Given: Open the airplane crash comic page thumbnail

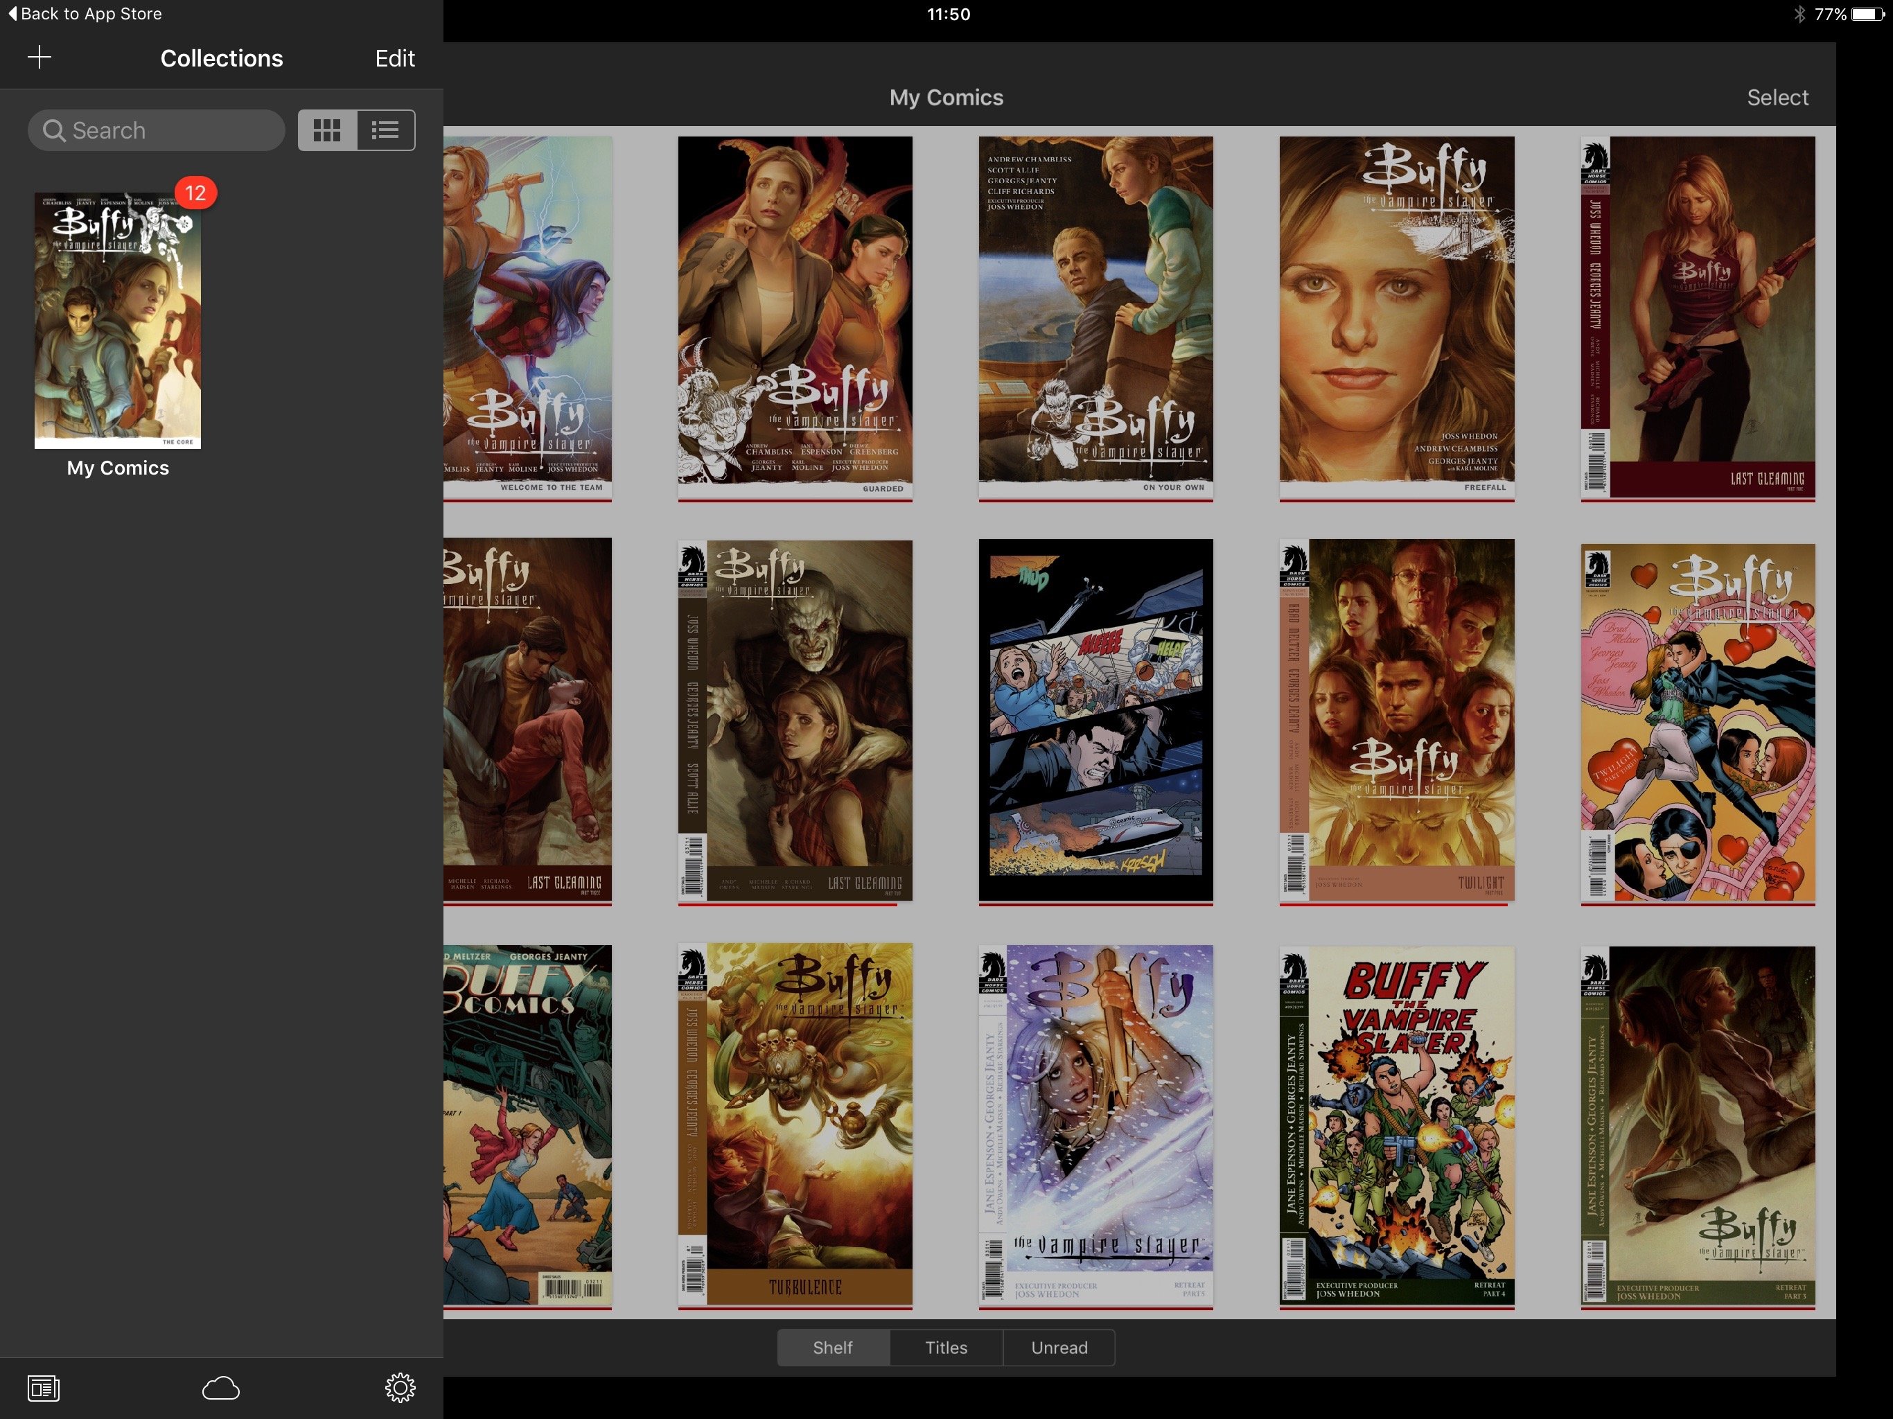Looking at the screenshot, I should (x=1095, y=721).
